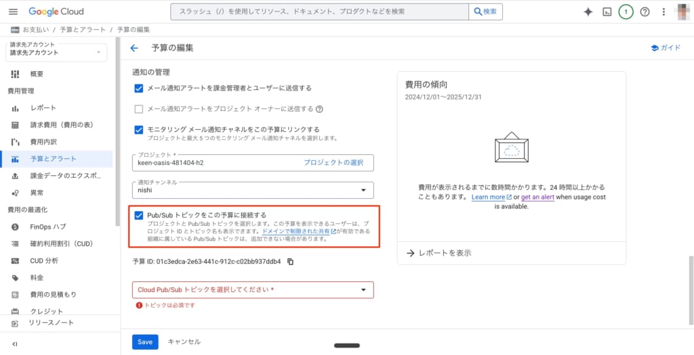Open 確約利用割引（CUD） menu item
This screenshot has height=355, width=694.
(56, 243)
